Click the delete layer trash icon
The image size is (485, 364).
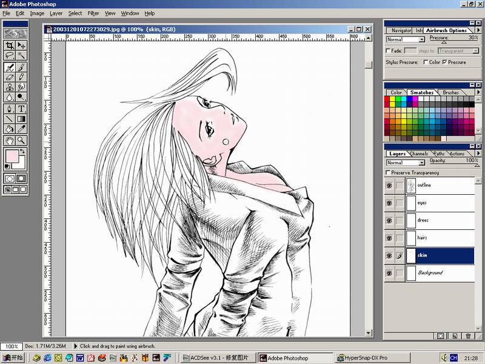468,336
